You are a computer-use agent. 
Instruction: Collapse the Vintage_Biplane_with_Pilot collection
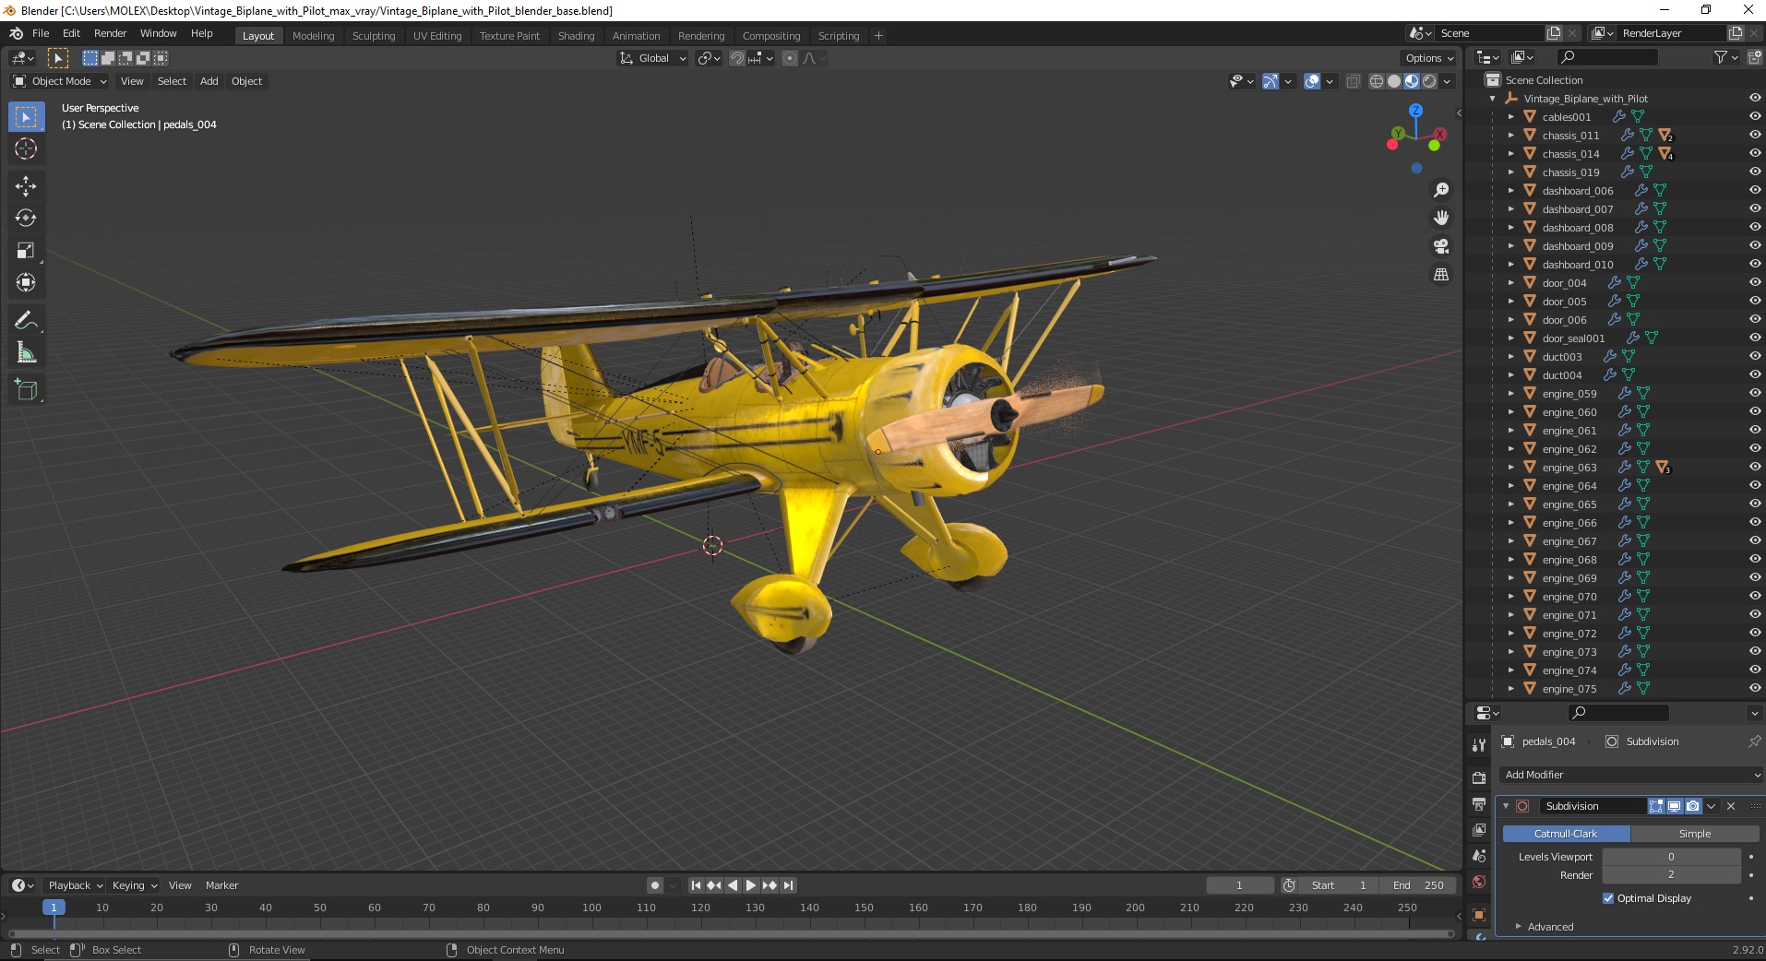pyautogui.click(x=1493, y=99)
